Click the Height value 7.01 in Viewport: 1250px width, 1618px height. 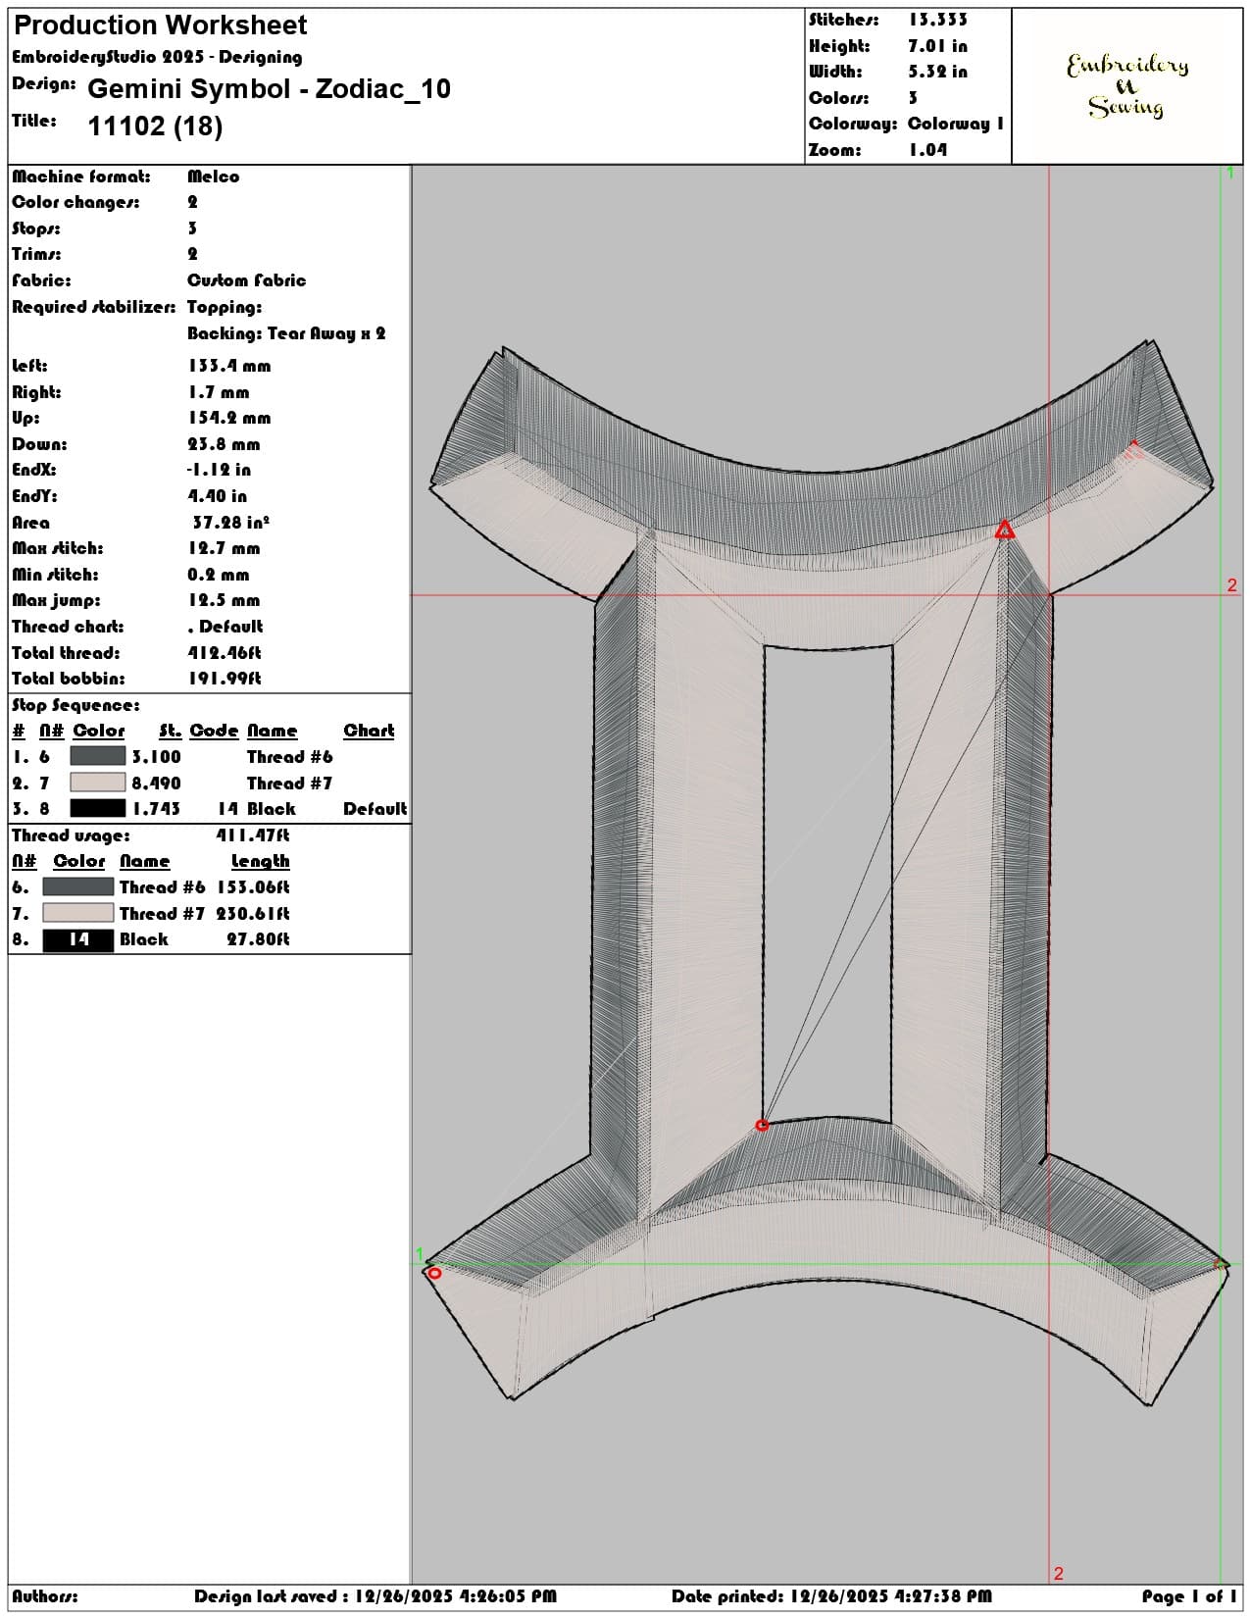[937, 46]
